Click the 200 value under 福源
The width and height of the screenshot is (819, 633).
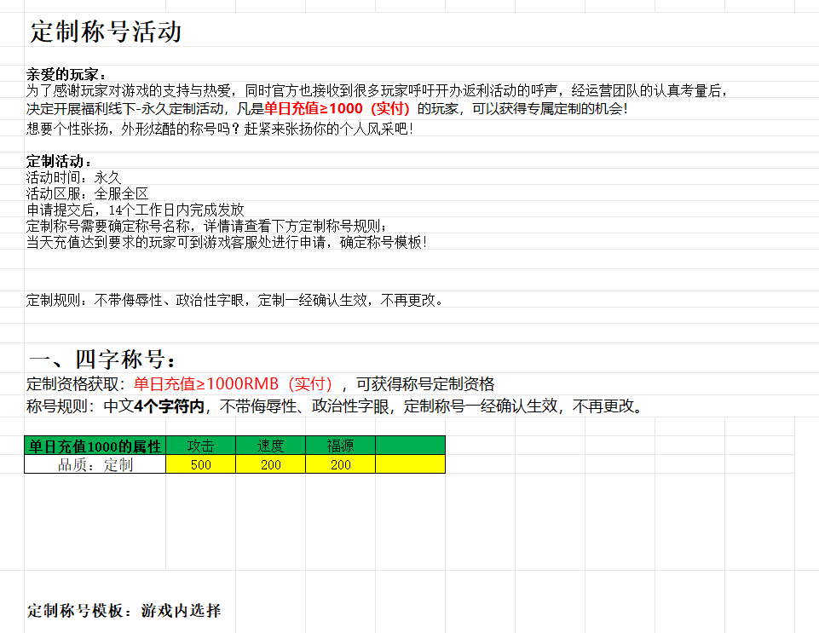pos(340,464)
